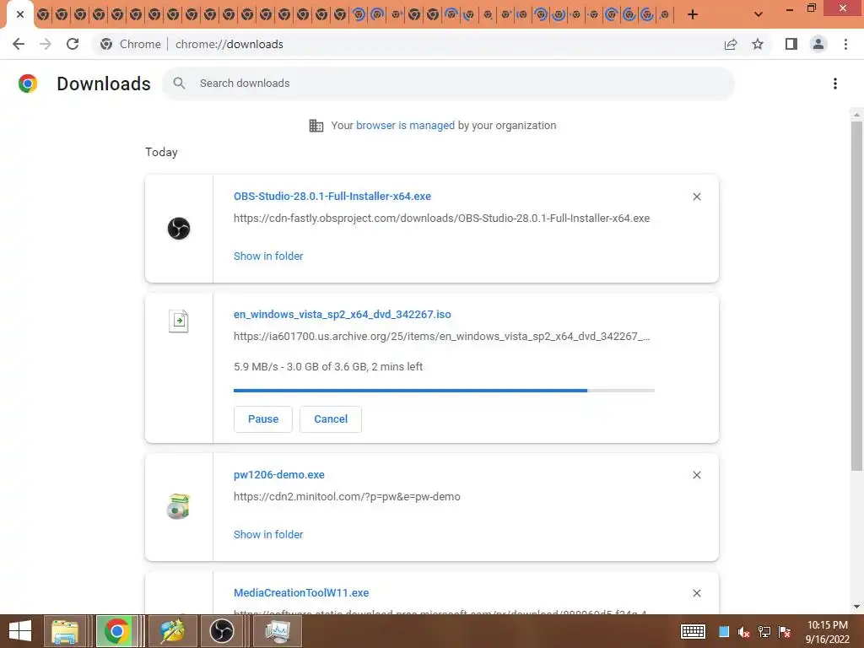864x648 pixels.
Task: Pause the Windows Vista ISO download
Action: [x=263, y=419]
